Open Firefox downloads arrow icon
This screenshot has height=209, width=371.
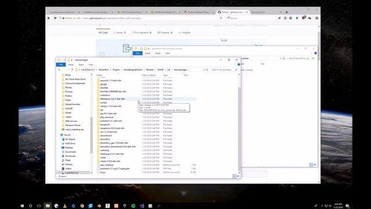click(x=297, y=18)
